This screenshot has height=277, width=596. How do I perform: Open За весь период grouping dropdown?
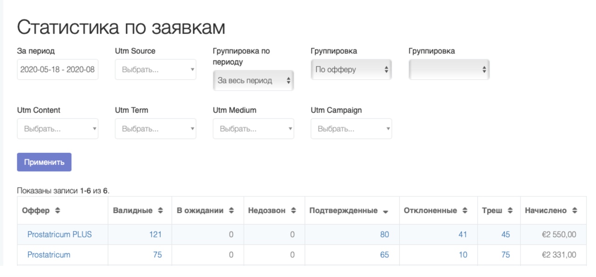(x=253, y=81)
